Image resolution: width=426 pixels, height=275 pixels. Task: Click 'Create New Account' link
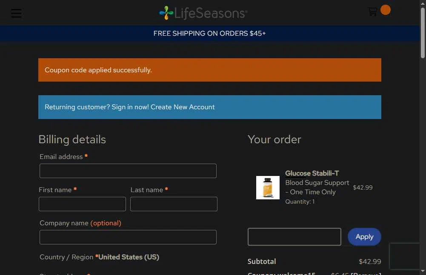(183, 107)
